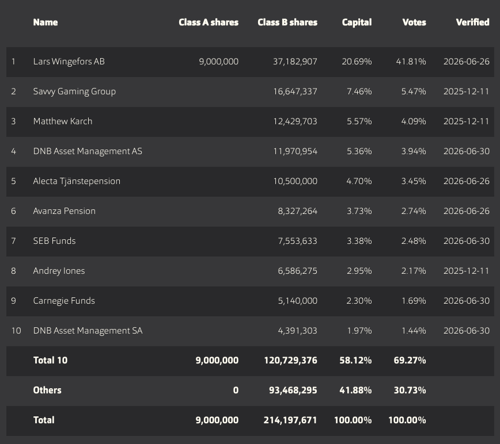This screenshot has width=500, height=444.
Task: Click the 69.27% votes total
Action: [x=410, y=360]
